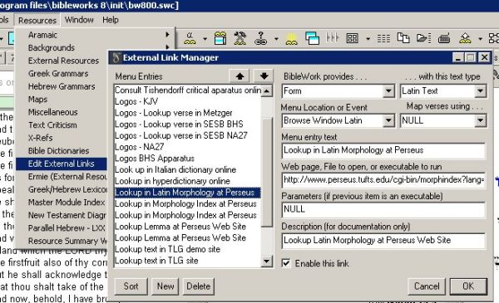Screen dimensions: 499x303
Task: Click the New button
Action: (166, 286)
